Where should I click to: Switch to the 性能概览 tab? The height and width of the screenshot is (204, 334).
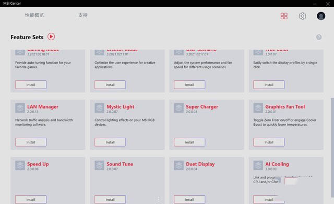coord(34,15)
